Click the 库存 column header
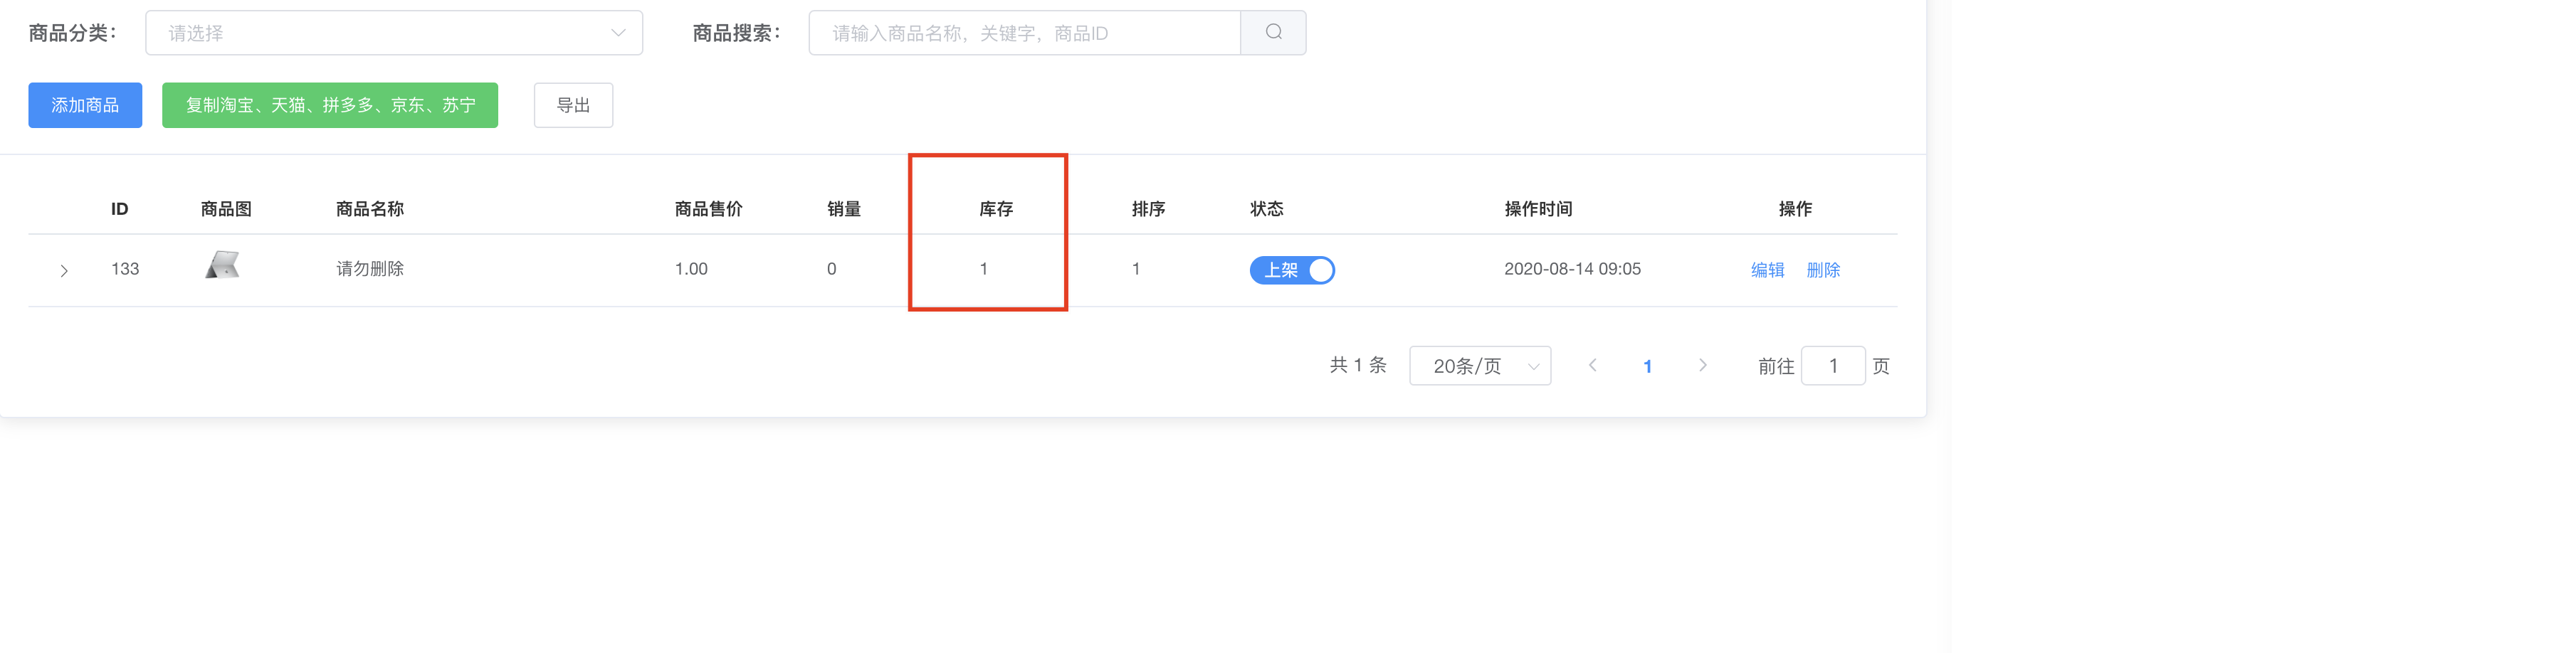This screenshot has width=2576, height=653. point(996,209)
